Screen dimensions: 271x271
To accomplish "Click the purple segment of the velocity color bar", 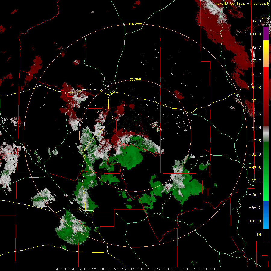I will pos(266,34).
